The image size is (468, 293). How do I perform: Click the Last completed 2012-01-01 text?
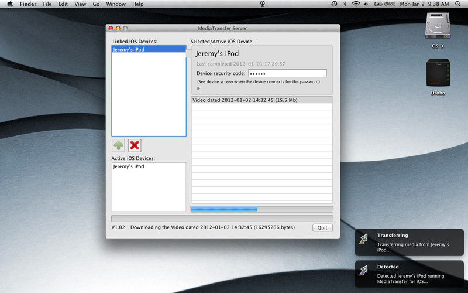pyautogui.click(x=241, y=64)
